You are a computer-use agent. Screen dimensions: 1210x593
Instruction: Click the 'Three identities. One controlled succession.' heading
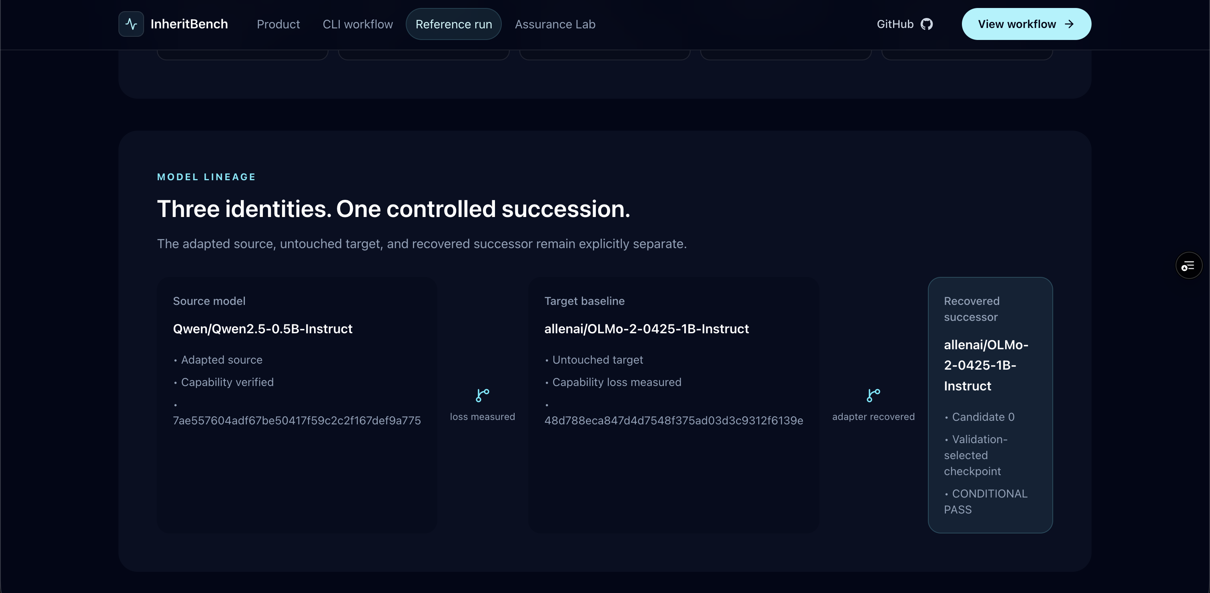tap(393, 209)
